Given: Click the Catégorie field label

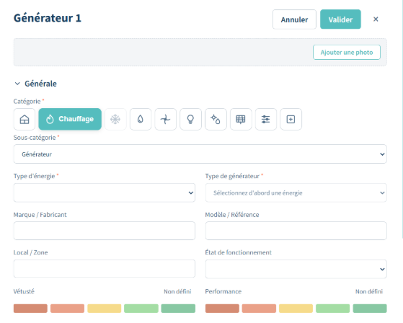Looking at the screenshot, I should [x=27, y=101].
